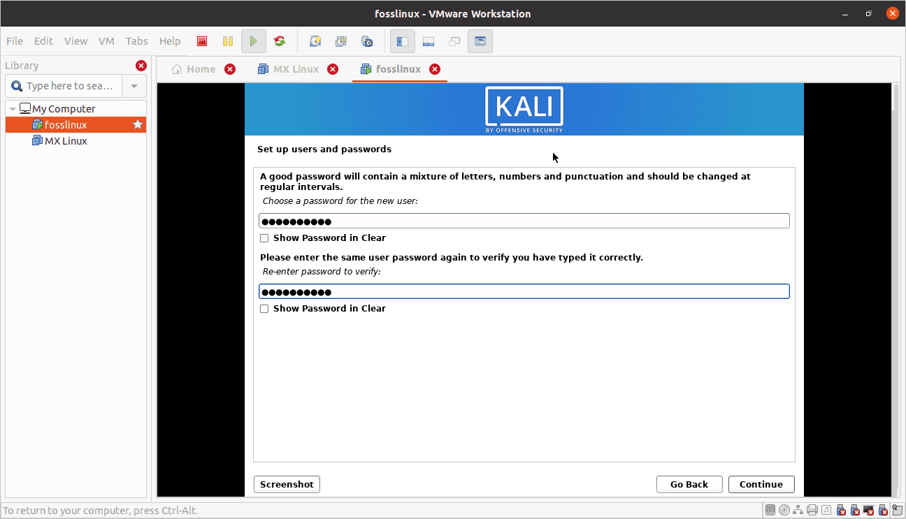Select MX Linux in the Library tree
Viewport: 906px width, 519px height.
[66, 141]
